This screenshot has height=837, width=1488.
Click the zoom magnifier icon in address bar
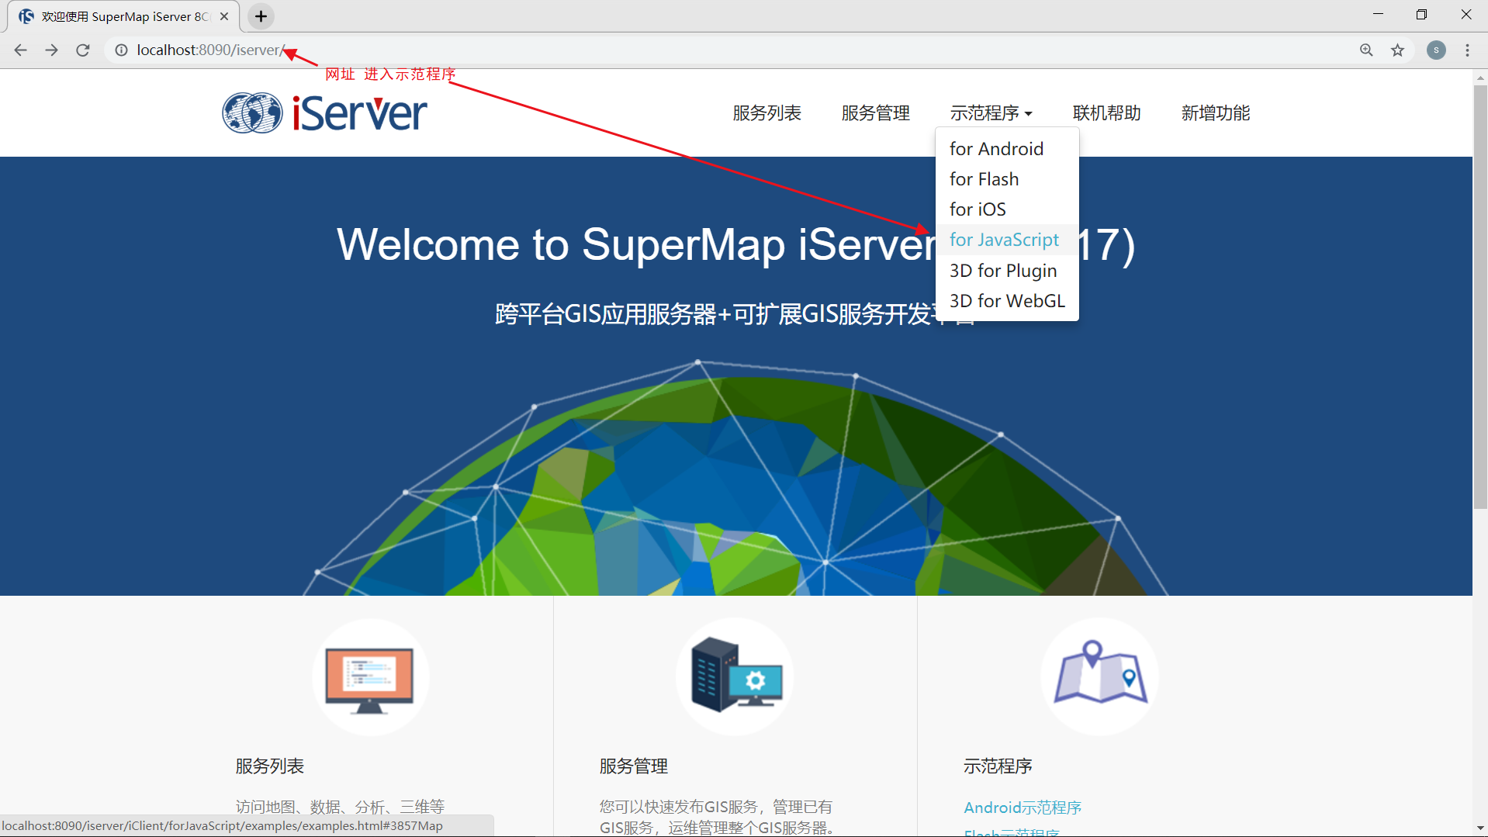[1366, 50]
